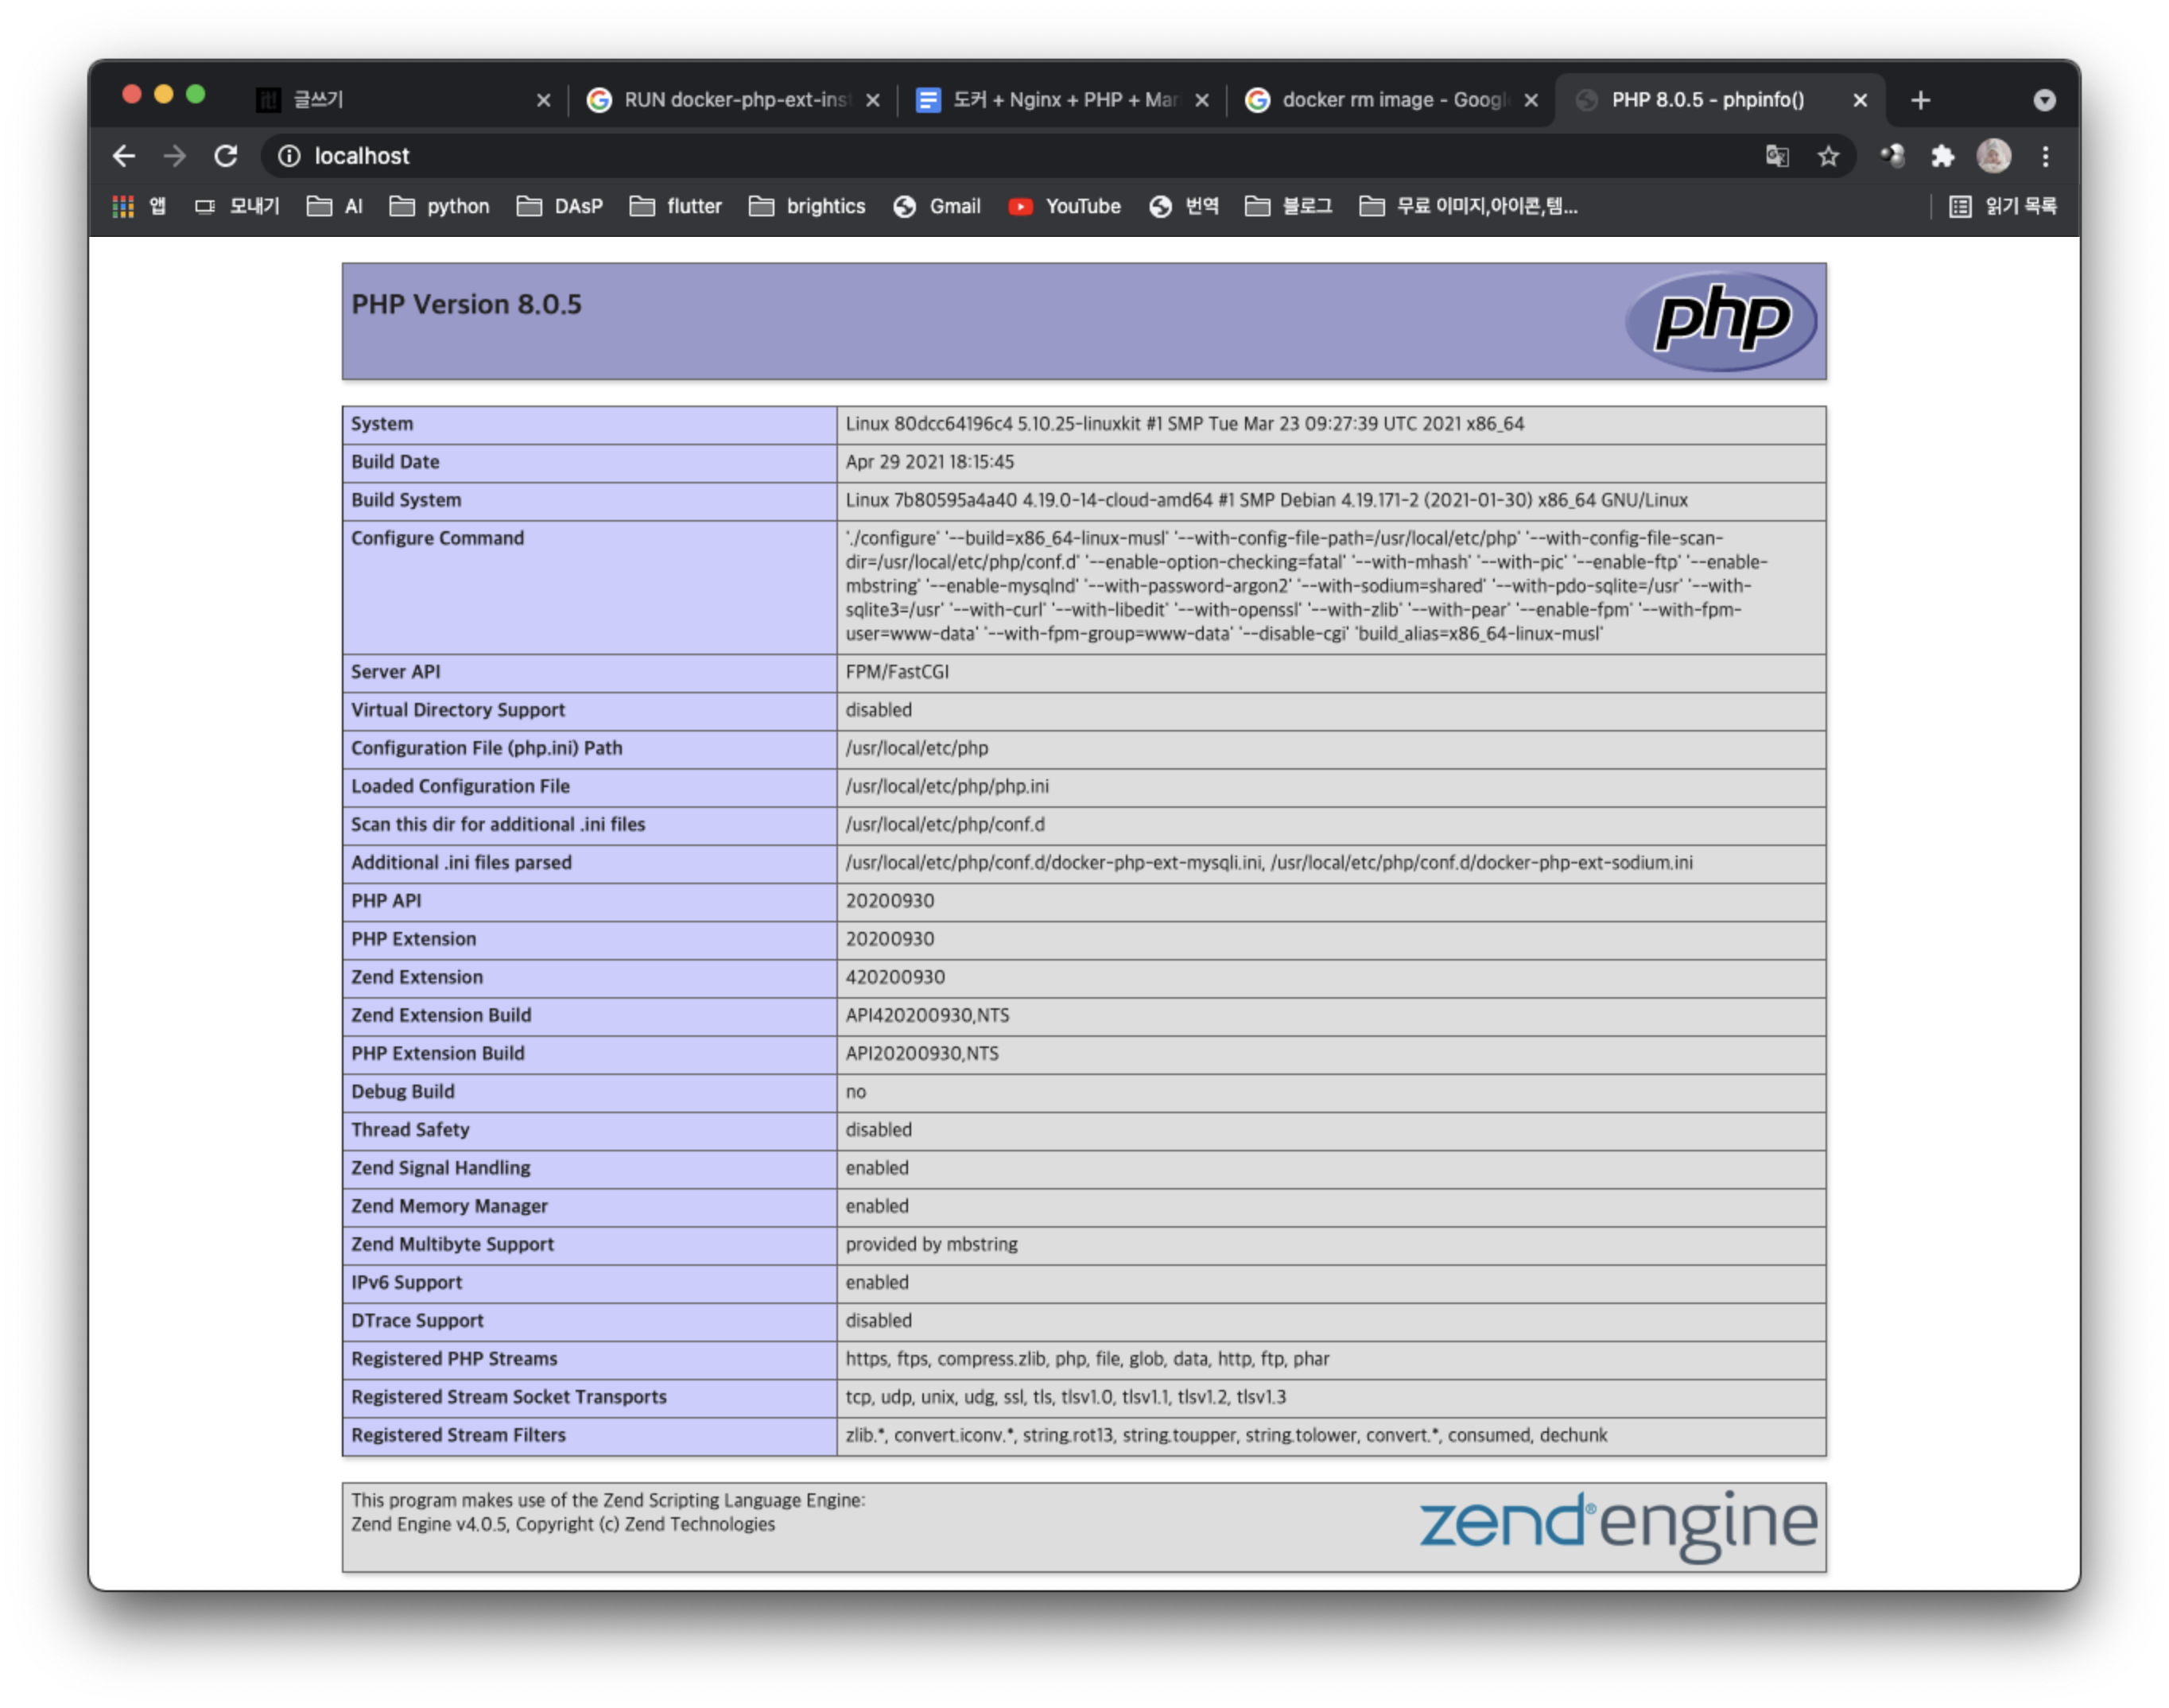This screenshot has height=1708, width=2169.
Task: Click the browser back arrow
Action: tap(124, 156)
